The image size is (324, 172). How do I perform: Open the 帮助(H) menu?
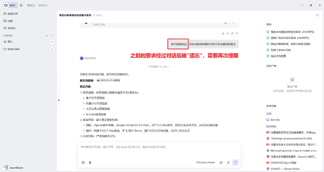click(x=43, y=5)
